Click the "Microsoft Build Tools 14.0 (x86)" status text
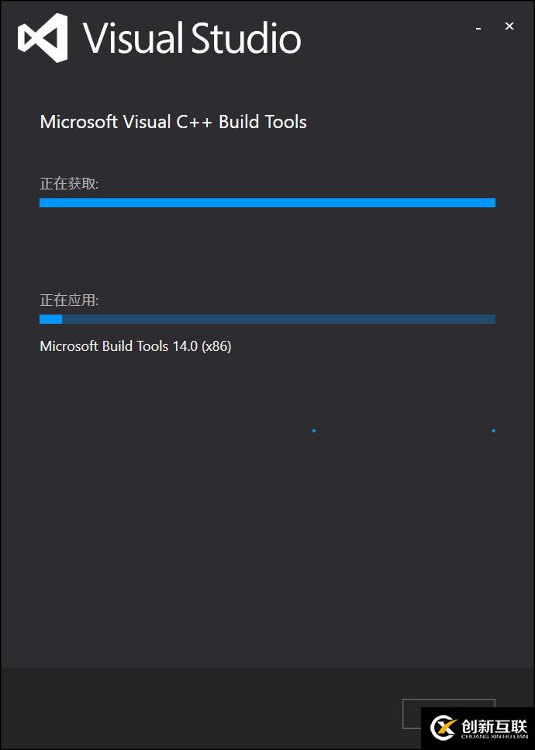The height and width of the screenshot is (750, 535). pos(136,346)
